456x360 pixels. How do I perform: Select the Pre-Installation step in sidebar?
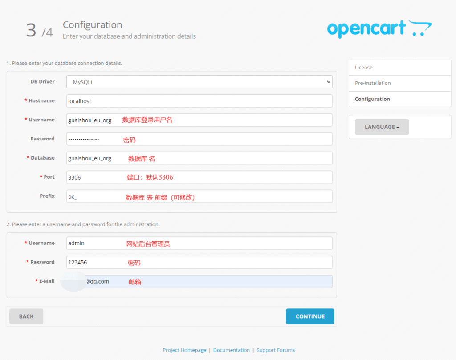click(399, 83)
